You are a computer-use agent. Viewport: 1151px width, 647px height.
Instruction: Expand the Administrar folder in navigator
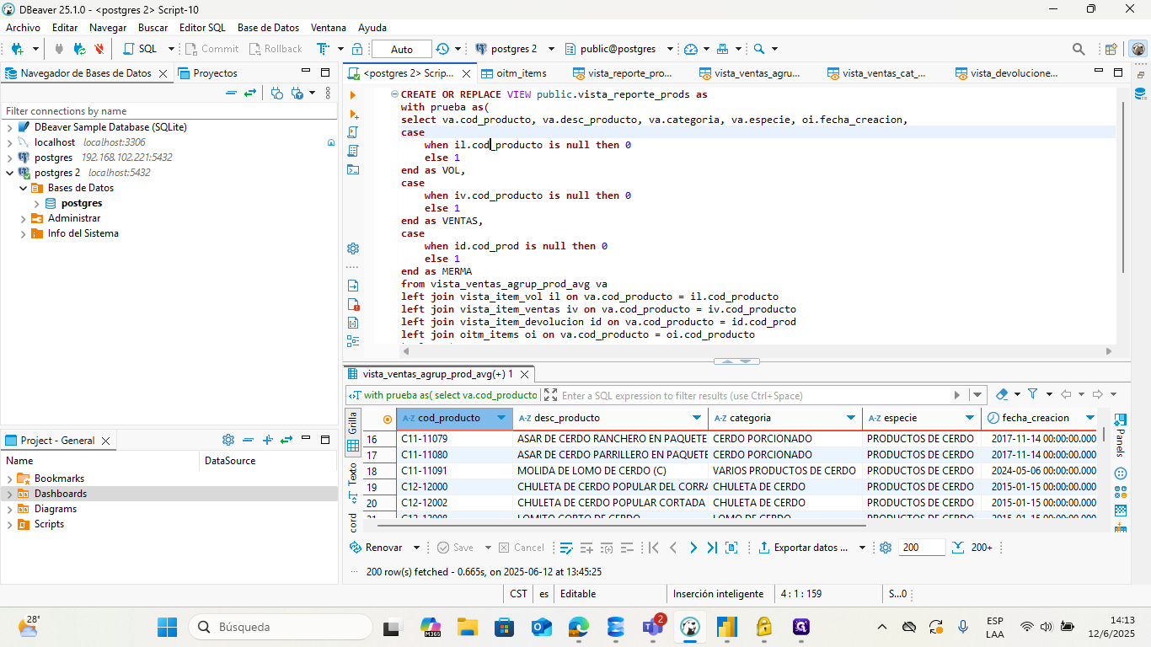(24, 218)
